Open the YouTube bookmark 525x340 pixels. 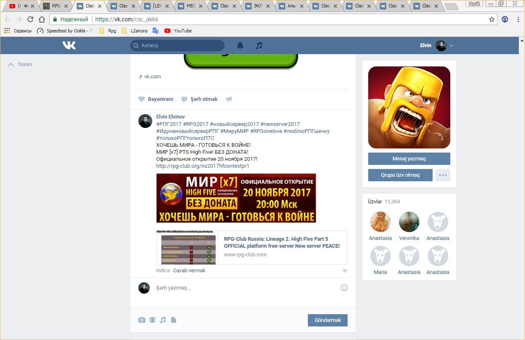tap(178, 31)
